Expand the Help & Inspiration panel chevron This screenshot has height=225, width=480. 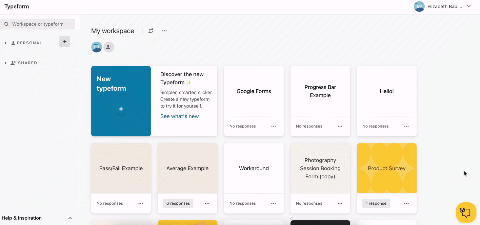[x=70, y=218]
